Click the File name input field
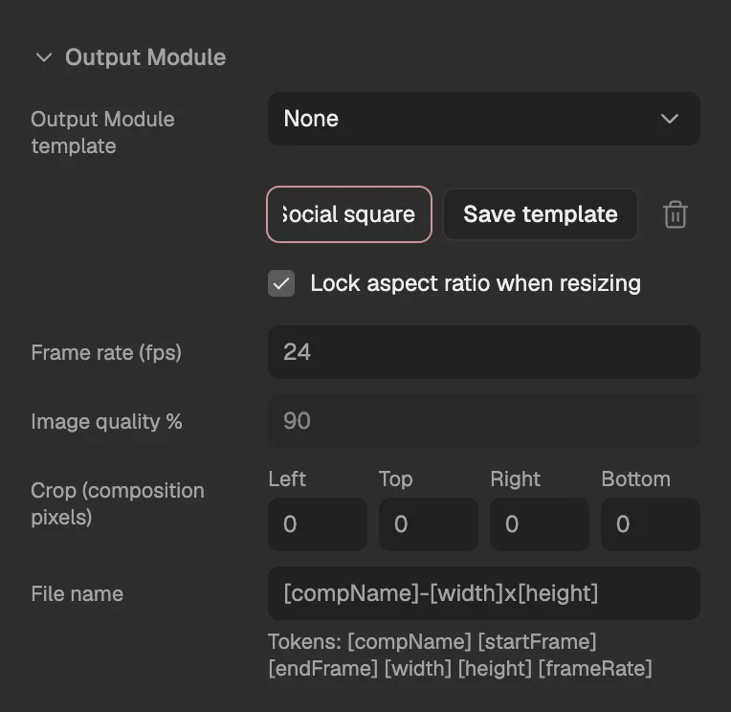Viewport: 731px width, 712px height. (483, 593)
